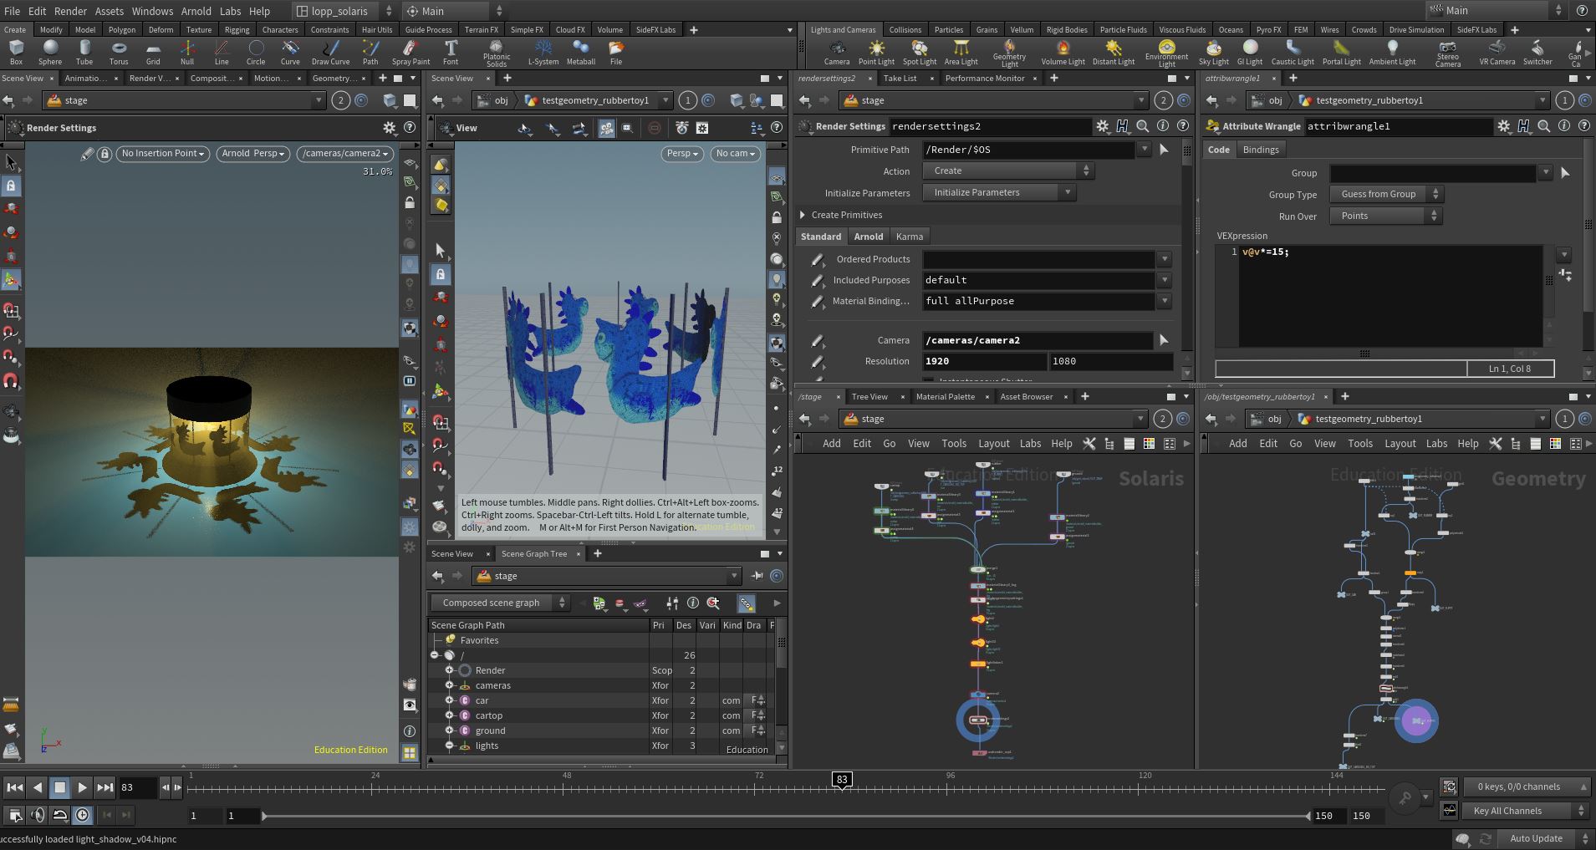Switch to the Bindings tab
Viewport: 1596px width, 850px height.
pyautogui.click(x=1261, y=150)
